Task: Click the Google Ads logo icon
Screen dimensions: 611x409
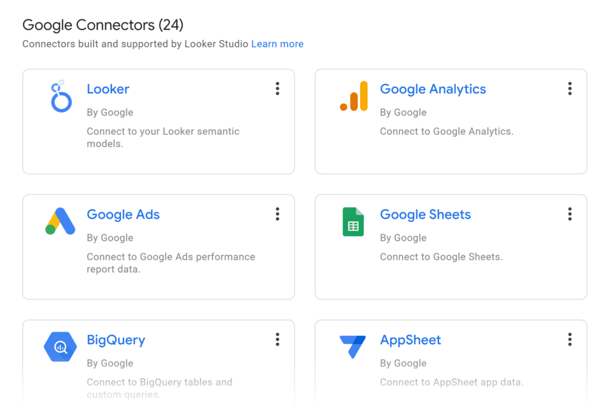Action: (x=60, y=221)
